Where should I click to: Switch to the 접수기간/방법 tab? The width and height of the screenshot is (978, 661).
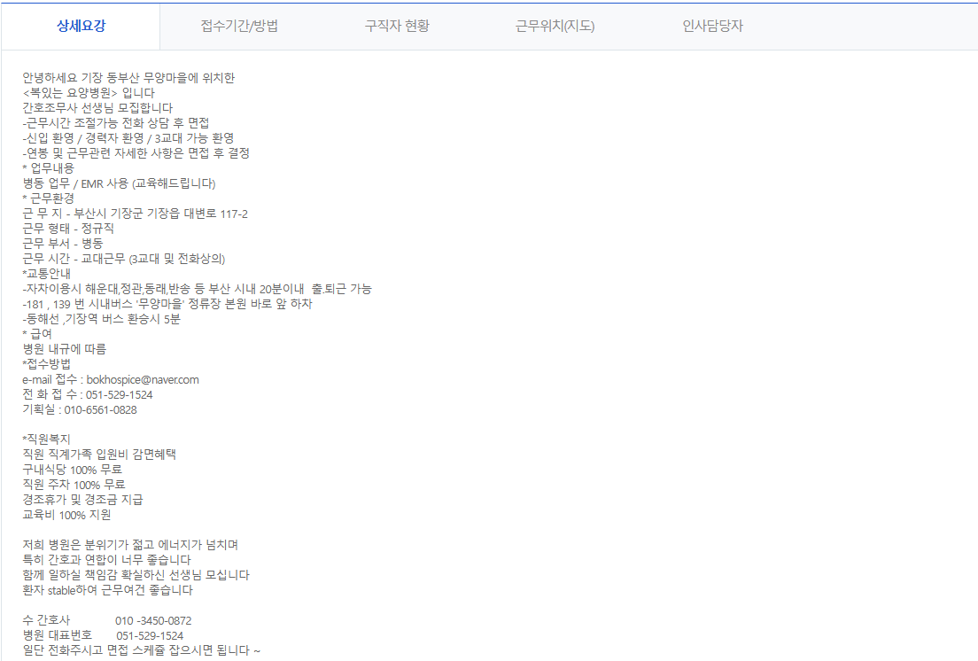pos(239,27)
